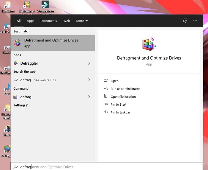Viewport: 208px width, 170px height.
Task: Open the Softwares desktop folder
Action: coord(8,7)
